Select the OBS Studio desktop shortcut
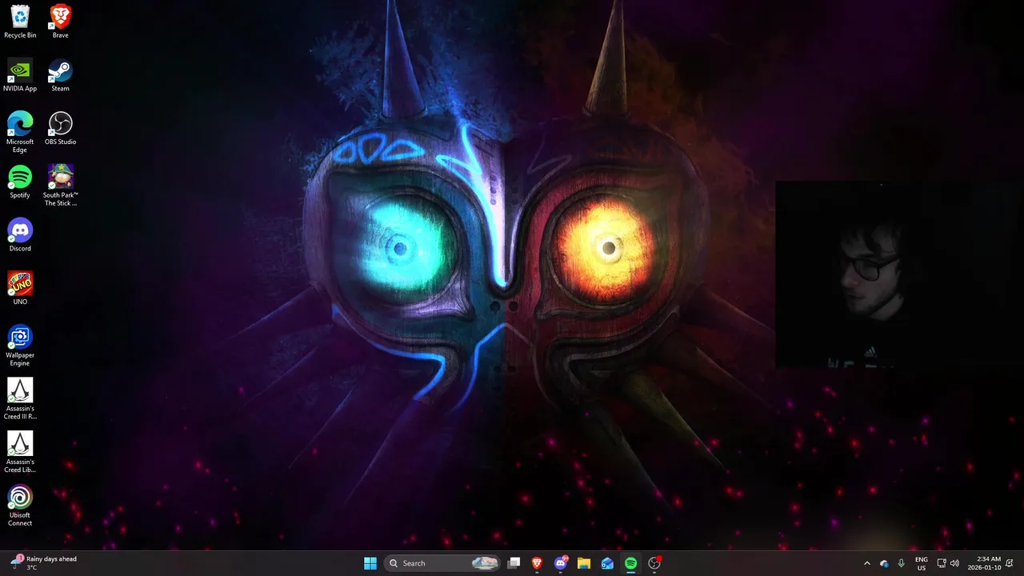Image resolution: width=1024 pixels, height=576 pixels. [x=60, y=128]
